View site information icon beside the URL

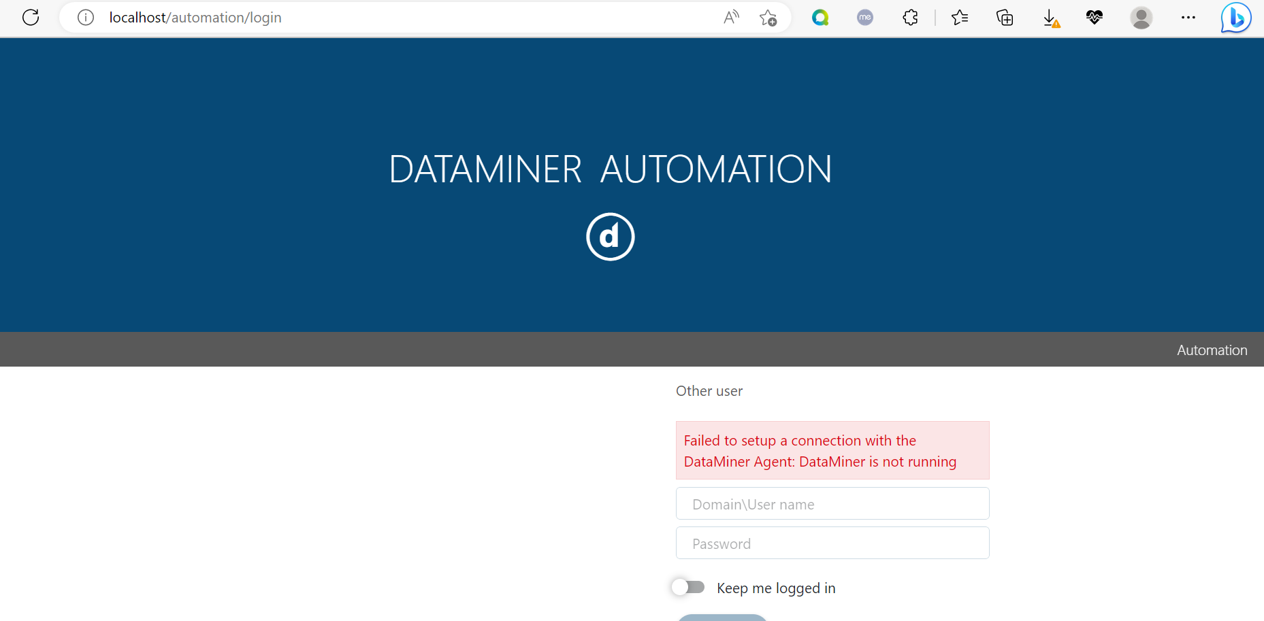coord(85,17)
